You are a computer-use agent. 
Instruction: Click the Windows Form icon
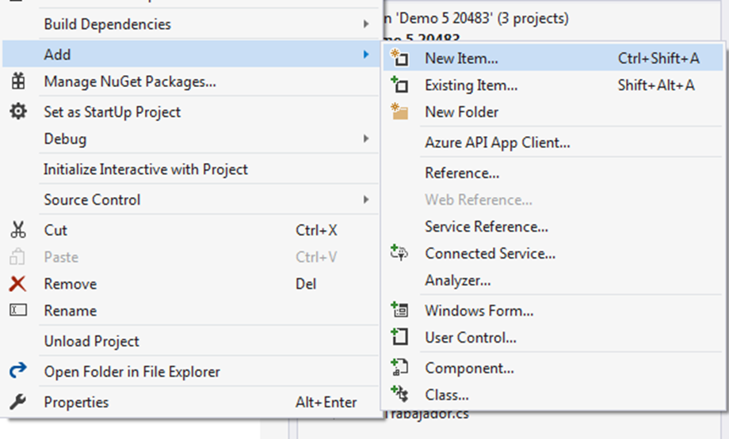399,311
